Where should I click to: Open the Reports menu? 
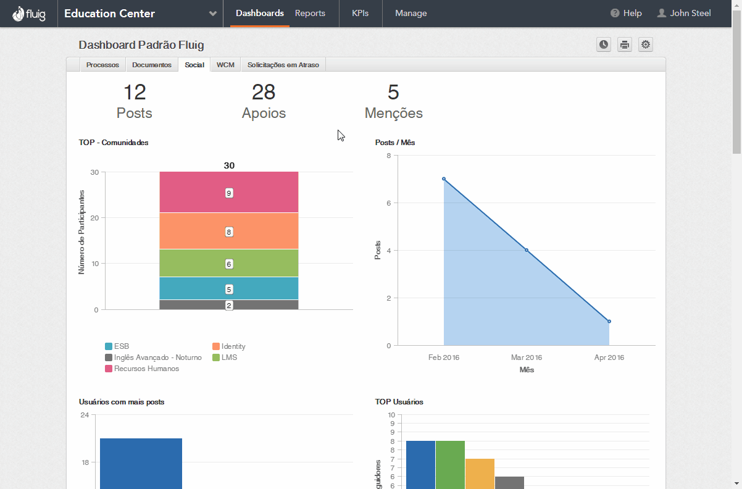click(x=310, y=13)
